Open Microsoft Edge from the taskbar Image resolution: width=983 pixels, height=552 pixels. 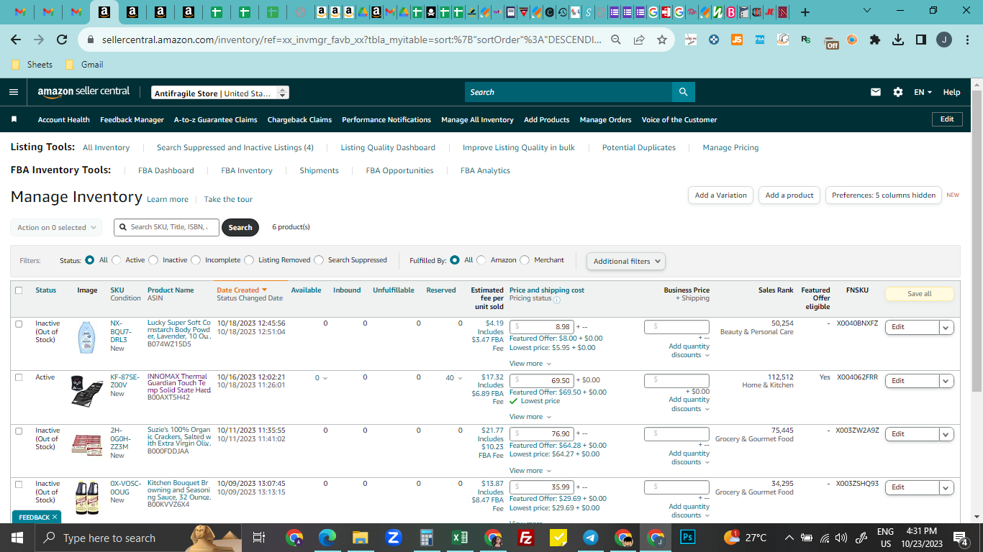click(x=327, y=538)
